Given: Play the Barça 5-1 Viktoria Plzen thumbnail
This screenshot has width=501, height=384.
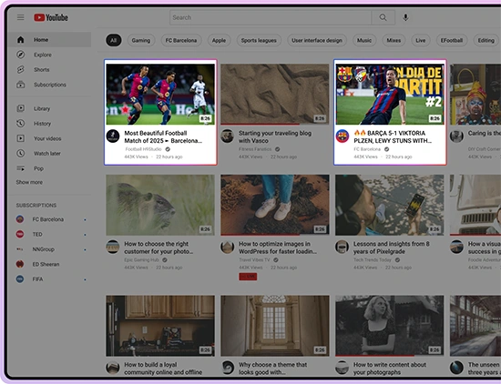Looking at the screenshot, I should [x=390, y=94].
